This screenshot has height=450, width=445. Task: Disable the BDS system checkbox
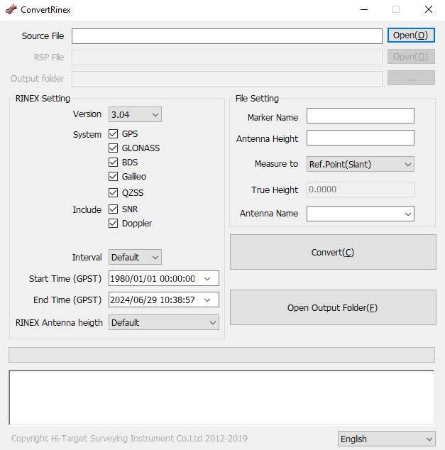tap(114, 163)
